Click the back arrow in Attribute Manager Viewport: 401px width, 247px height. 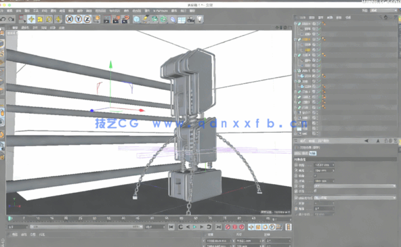(366, 141)
